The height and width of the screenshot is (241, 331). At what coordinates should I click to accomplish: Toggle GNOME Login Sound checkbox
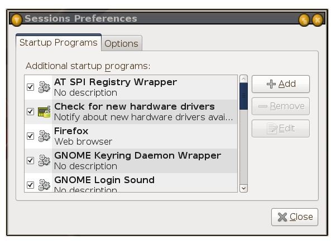pyautogui.click(x=30, y=185)
